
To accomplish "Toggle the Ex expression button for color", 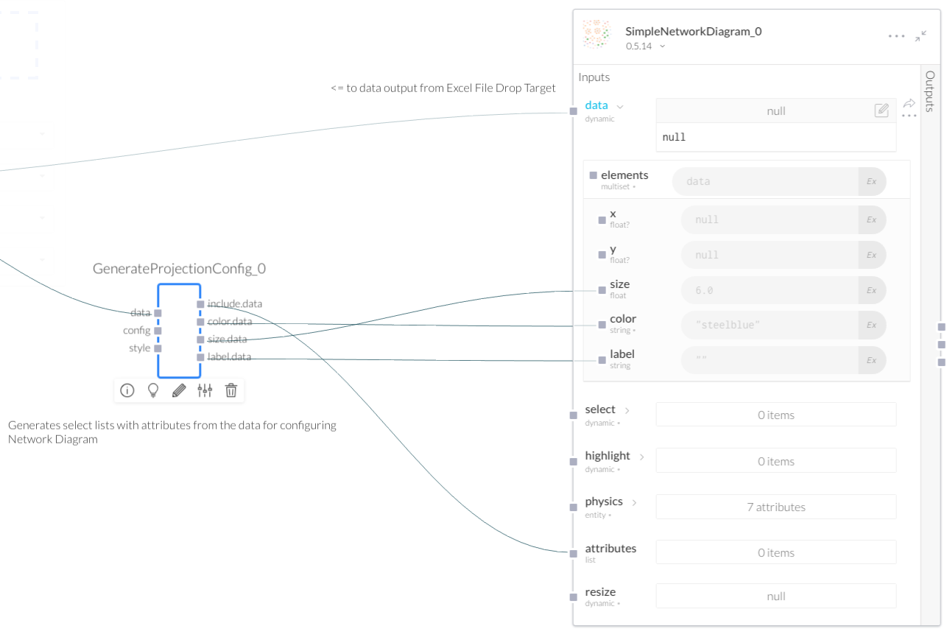I will click(x=871, y=325).
